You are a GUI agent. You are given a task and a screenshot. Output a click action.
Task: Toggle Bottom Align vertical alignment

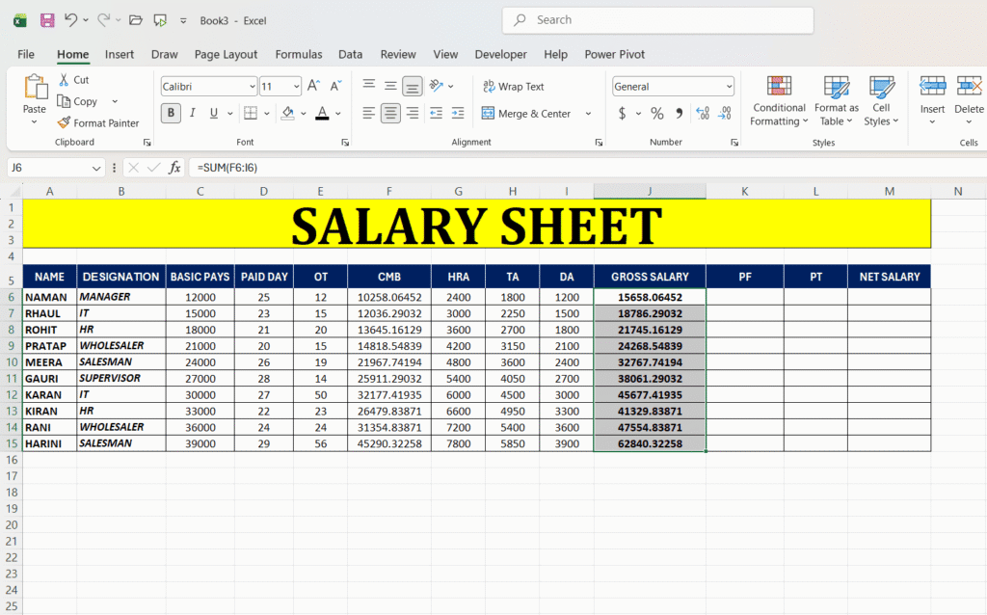click(413, 86)
